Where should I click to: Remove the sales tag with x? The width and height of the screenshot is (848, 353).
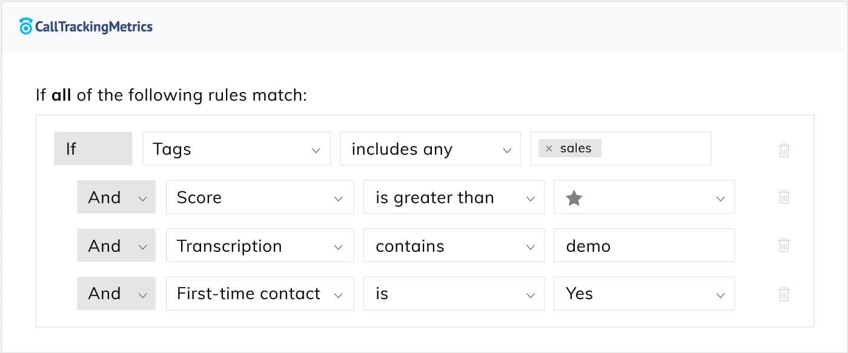click(x=549, y=149)
